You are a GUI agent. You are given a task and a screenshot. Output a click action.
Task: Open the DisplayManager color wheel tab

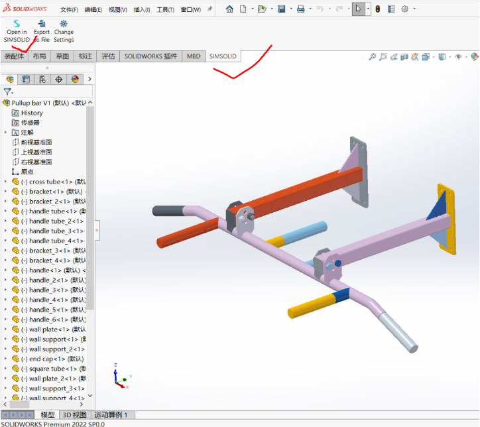[75, 80]
